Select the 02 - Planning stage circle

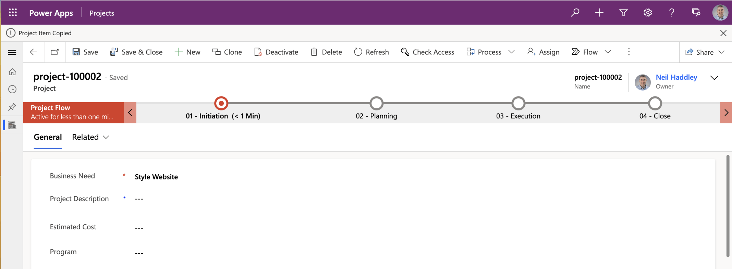[377, 103]
